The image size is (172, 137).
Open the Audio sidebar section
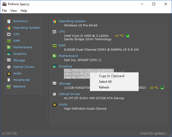(17, 73)
